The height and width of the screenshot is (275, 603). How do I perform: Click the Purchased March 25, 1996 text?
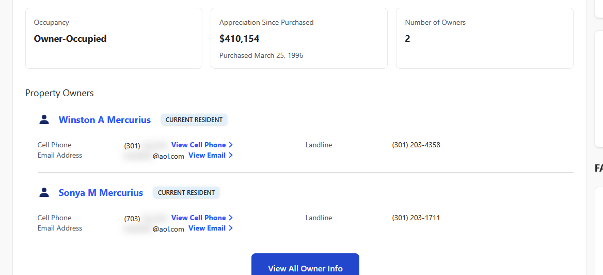tap(261, 55)
